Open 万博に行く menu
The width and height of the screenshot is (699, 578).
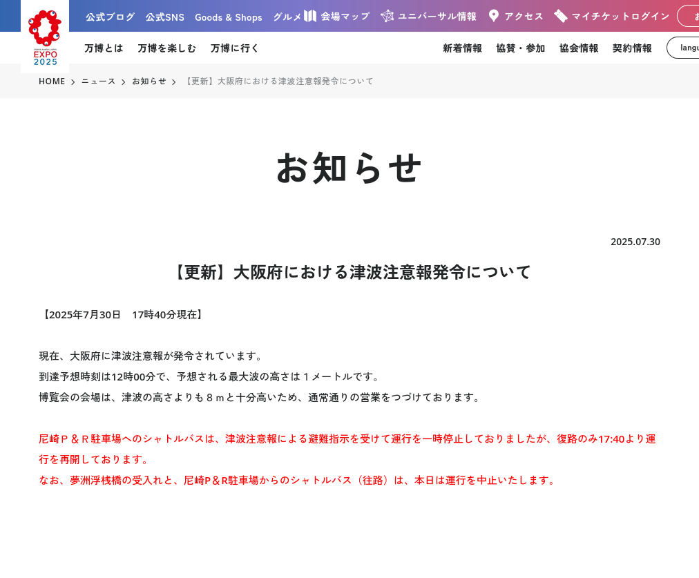point(234,48)
